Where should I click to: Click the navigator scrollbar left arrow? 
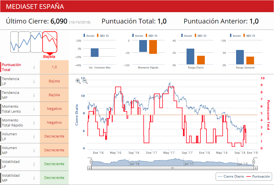[x=89, y=168]
